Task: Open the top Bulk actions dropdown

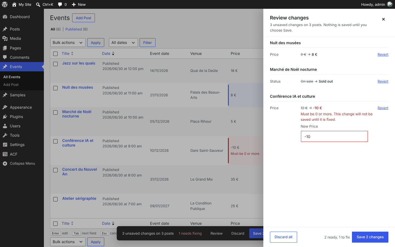Action: tap(68, 43)
